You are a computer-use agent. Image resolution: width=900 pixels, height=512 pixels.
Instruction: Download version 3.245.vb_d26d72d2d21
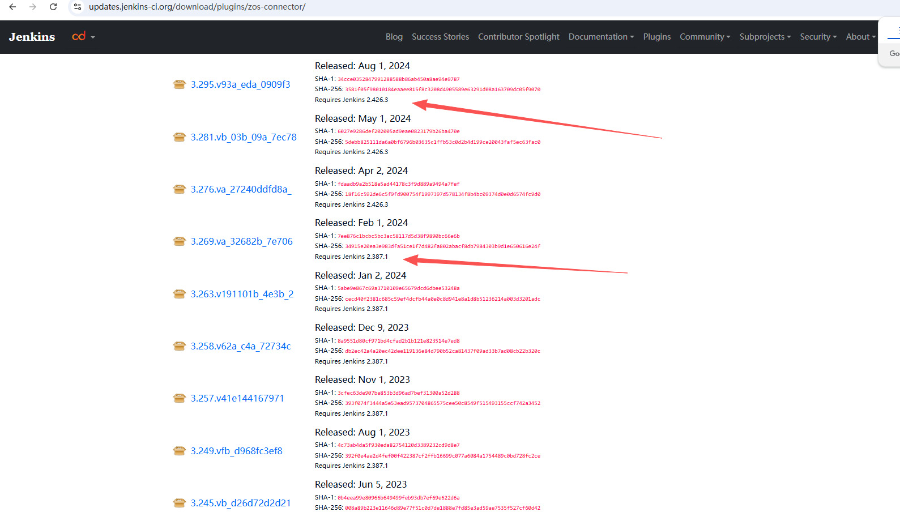(241, 503)
